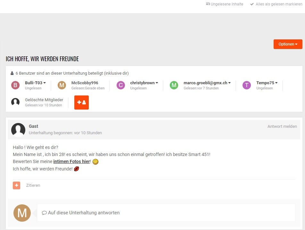Open Ungelesene Inhalte from the top bar

pyautogui.click(x=225, y=4)
